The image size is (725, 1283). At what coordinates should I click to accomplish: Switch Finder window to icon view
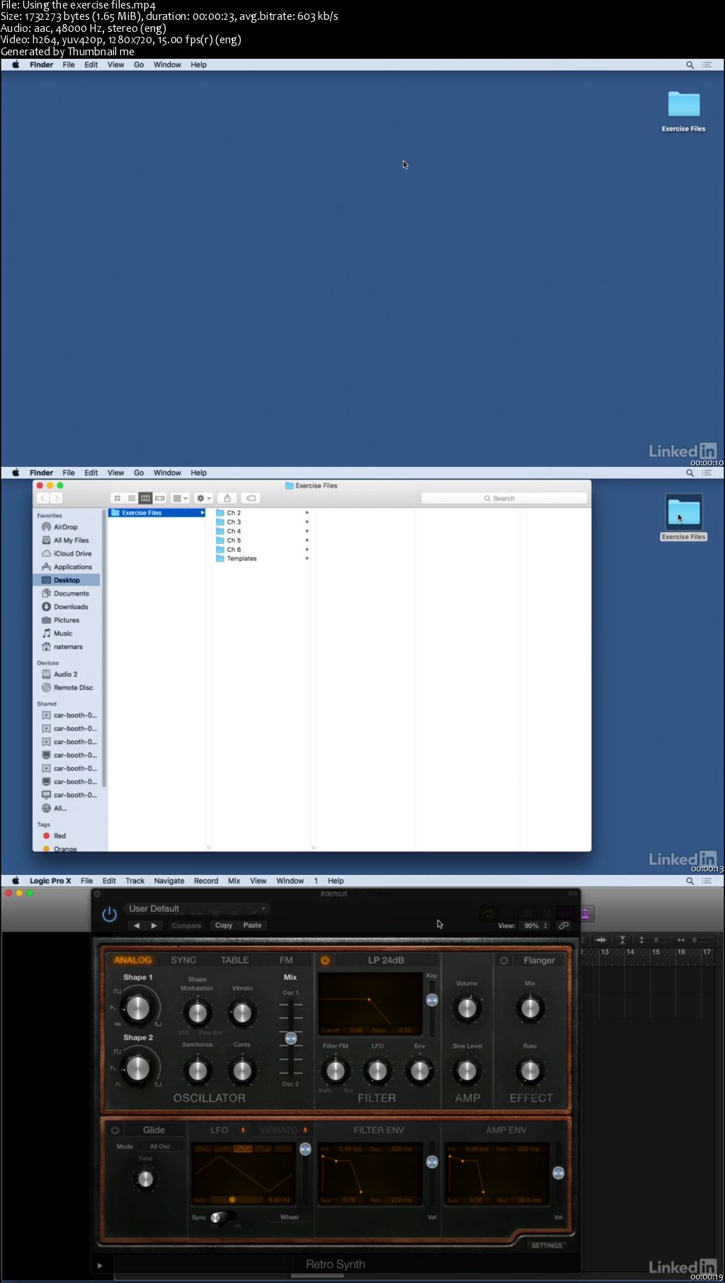[x=118, y=498]
